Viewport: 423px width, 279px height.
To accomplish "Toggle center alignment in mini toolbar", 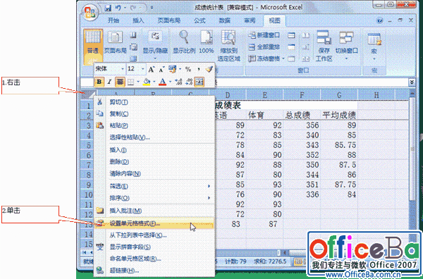I will pos(120,82).
